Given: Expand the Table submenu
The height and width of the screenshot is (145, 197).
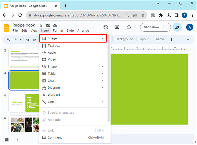Looking at the screenshot, I should point(73,74).
